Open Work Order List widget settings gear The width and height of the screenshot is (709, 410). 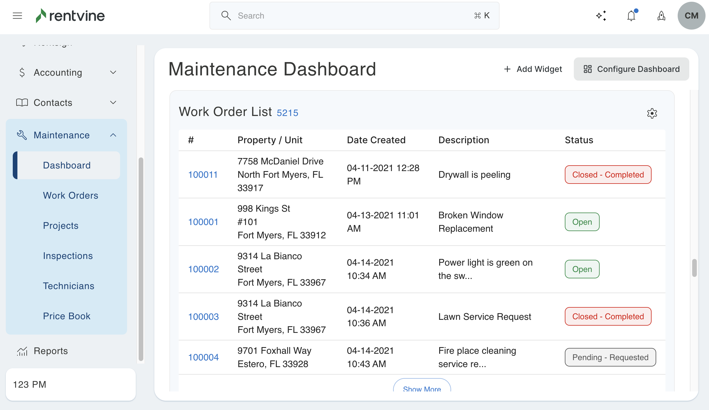tap(652, 113)
